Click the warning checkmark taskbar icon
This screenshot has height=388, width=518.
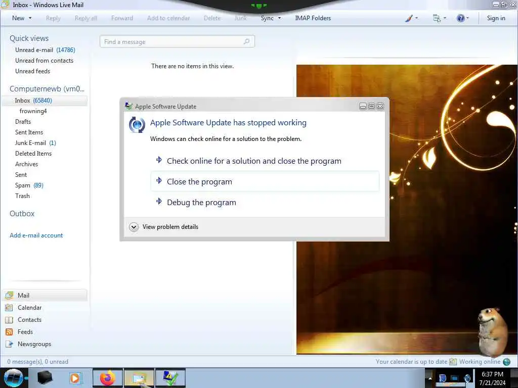[170, 378]
